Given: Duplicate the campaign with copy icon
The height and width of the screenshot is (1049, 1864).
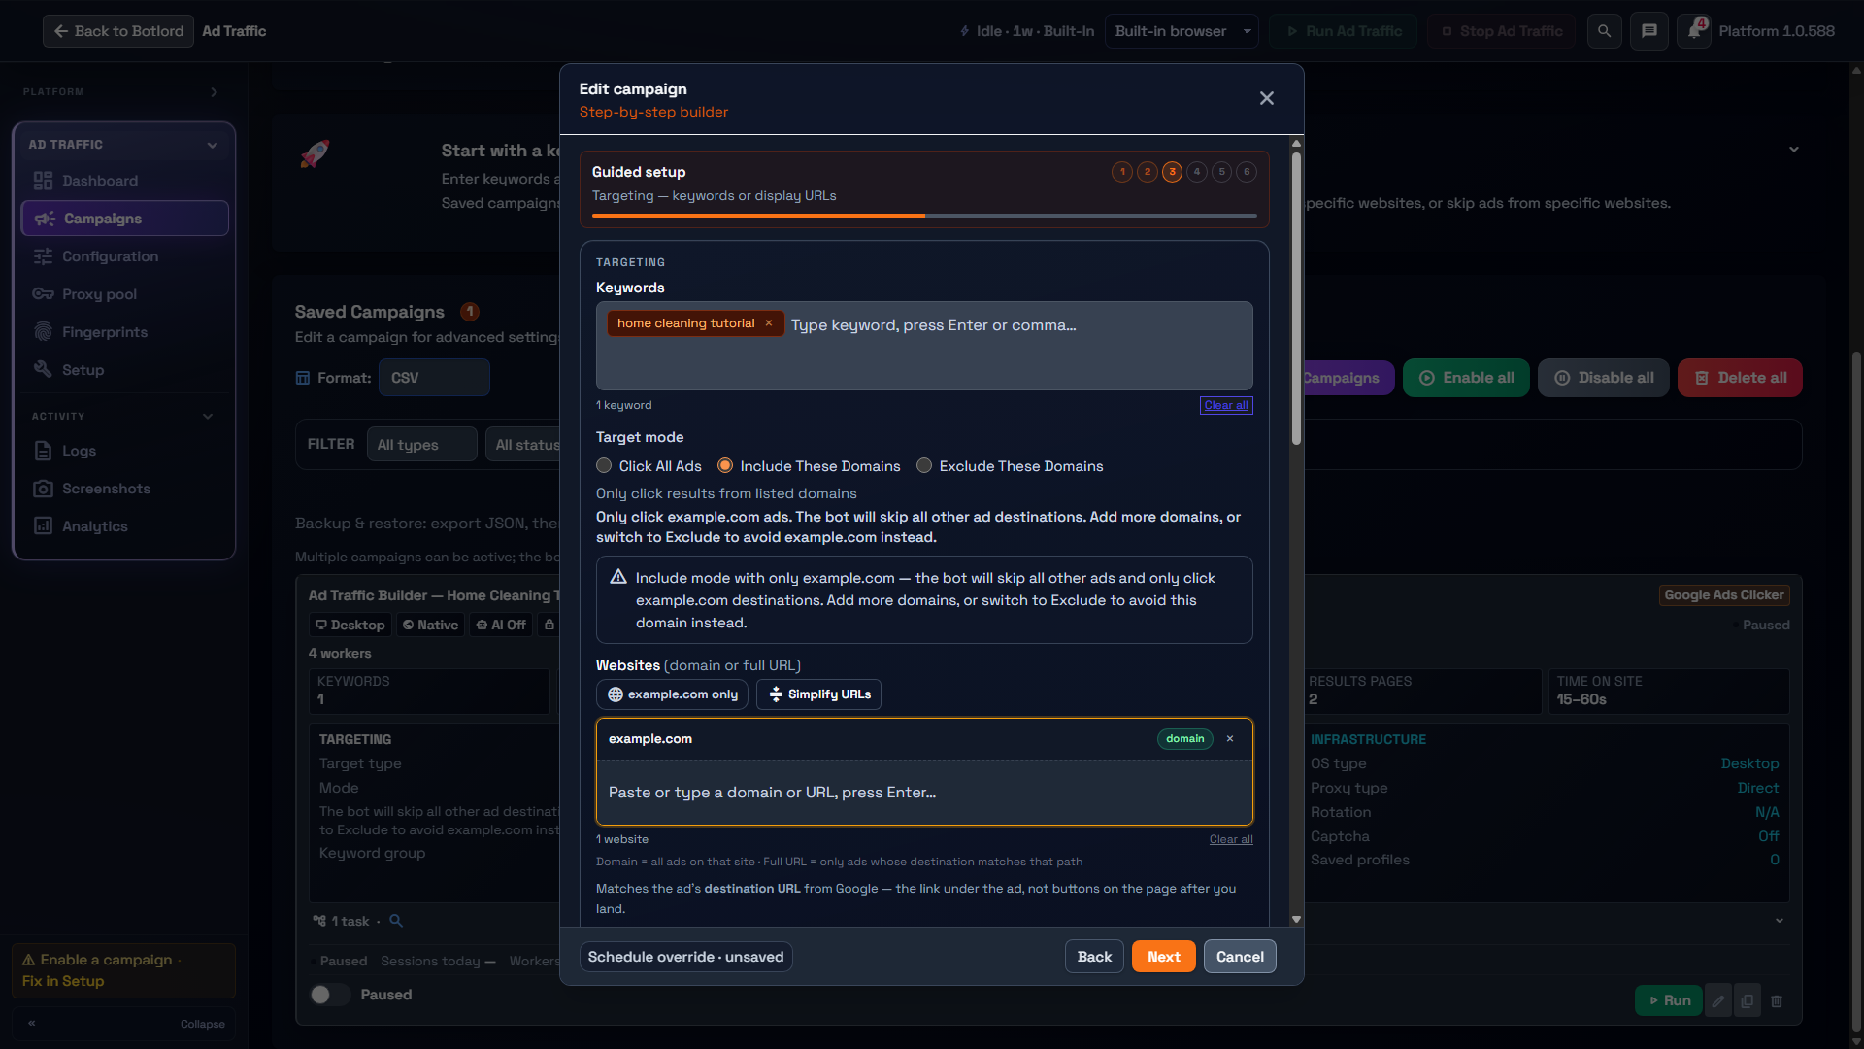Looking at the screenshot, I should [1747, 1000].
